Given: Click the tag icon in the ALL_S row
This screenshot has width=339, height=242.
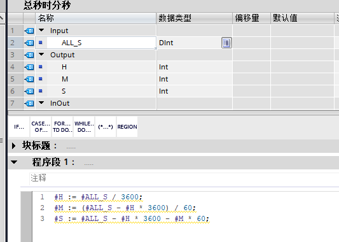Looking at the screenshot, I should [x=29, y=43].
